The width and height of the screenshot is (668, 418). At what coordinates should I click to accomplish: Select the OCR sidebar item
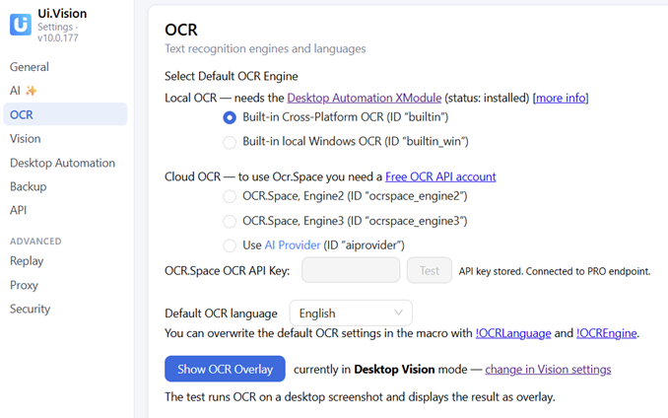tap(65, 114)
